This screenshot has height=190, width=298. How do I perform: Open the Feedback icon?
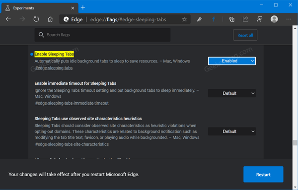260,19
